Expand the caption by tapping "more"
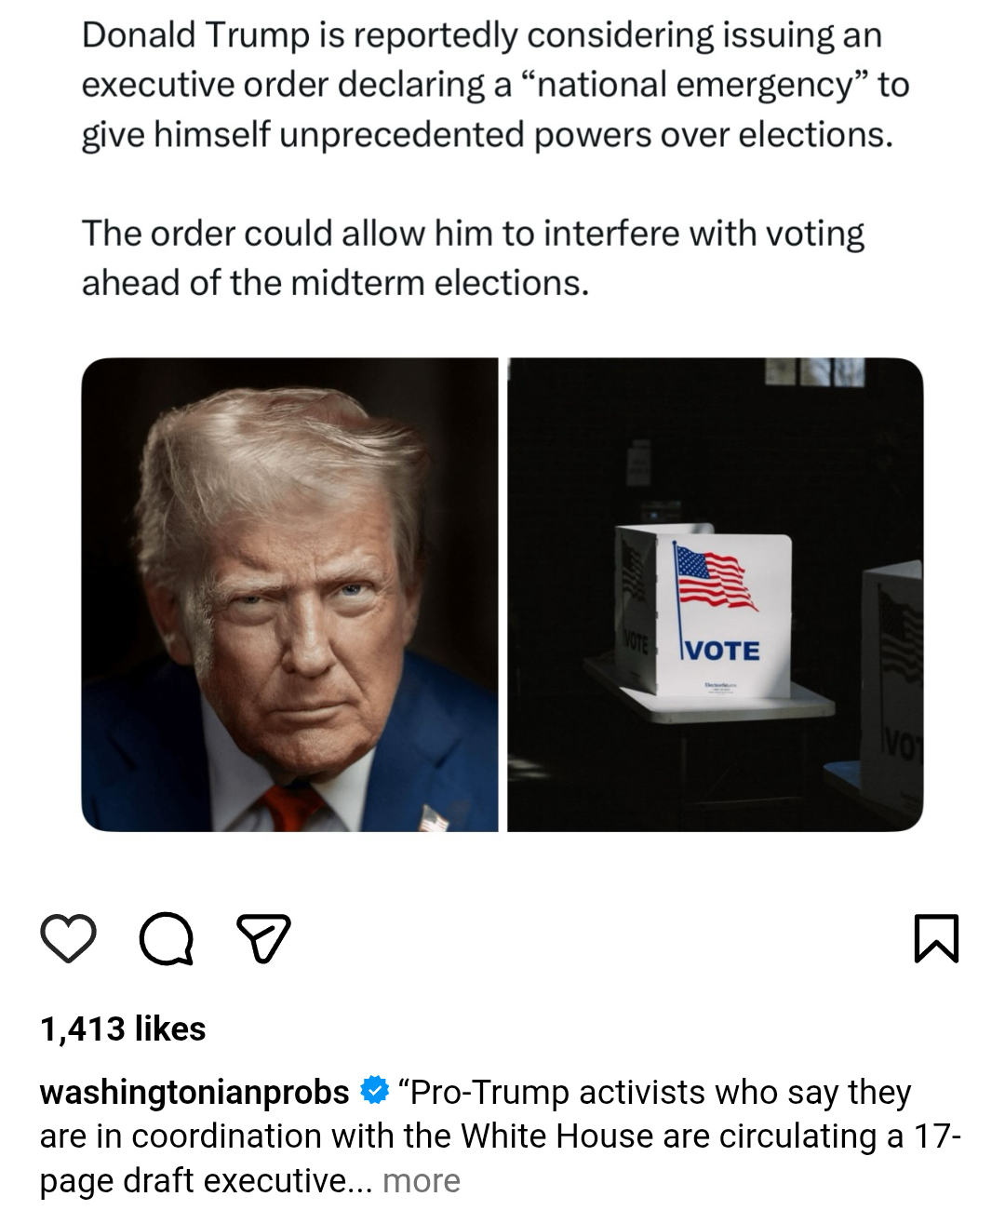Image resolution: width=1005 pixels, height=1210 pixels. coord(422,1181)
